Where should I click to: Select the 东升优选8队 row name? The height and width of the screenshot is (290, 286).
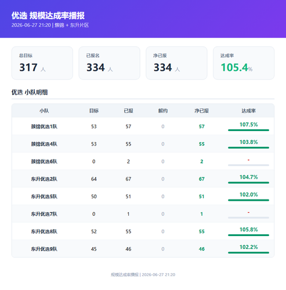click(x=44, y=231)
